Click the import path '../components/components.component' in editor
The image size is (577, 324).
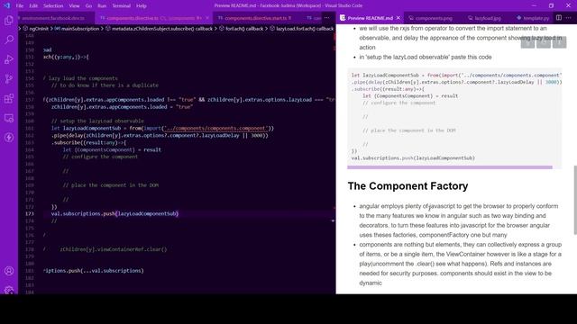tap(215, 128)
